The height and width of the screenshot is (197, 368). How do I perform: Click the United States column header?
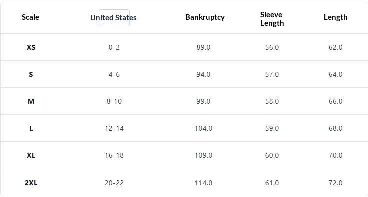click(113, 18)
